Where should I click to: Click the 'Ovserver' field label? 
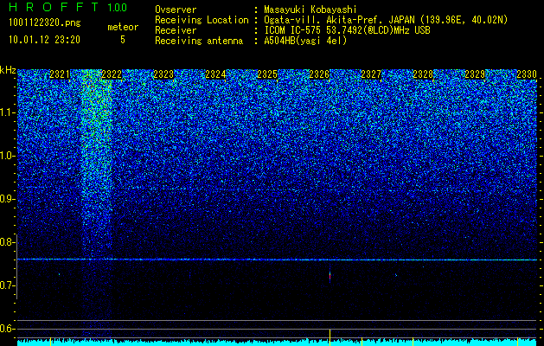[x=176, y=10]
